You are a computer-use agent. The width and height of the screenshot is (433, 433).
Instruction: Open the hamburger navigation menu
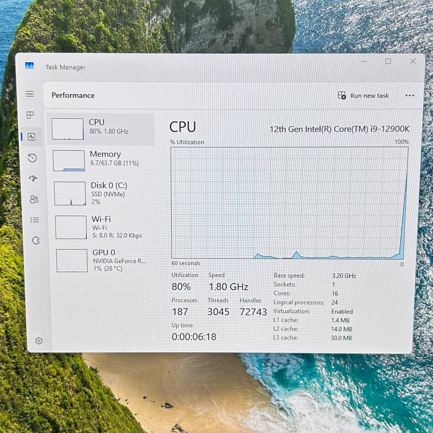[30, 94]
